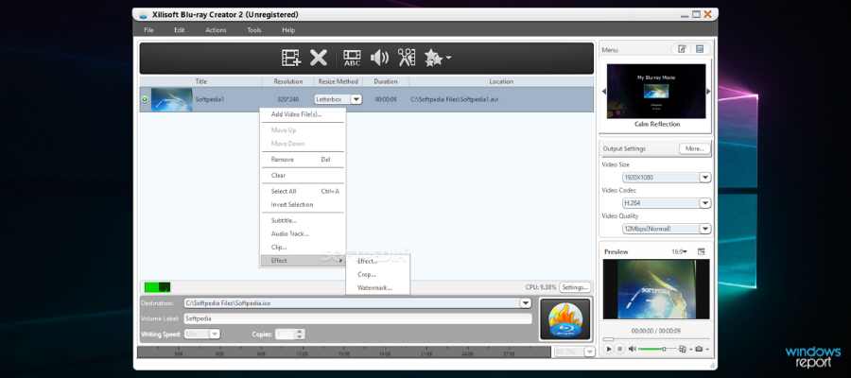This screenshot has width=851, height=378.
Task: Select Effect... in the submenu
Action: pyautogui.click(x=377, y=262)
